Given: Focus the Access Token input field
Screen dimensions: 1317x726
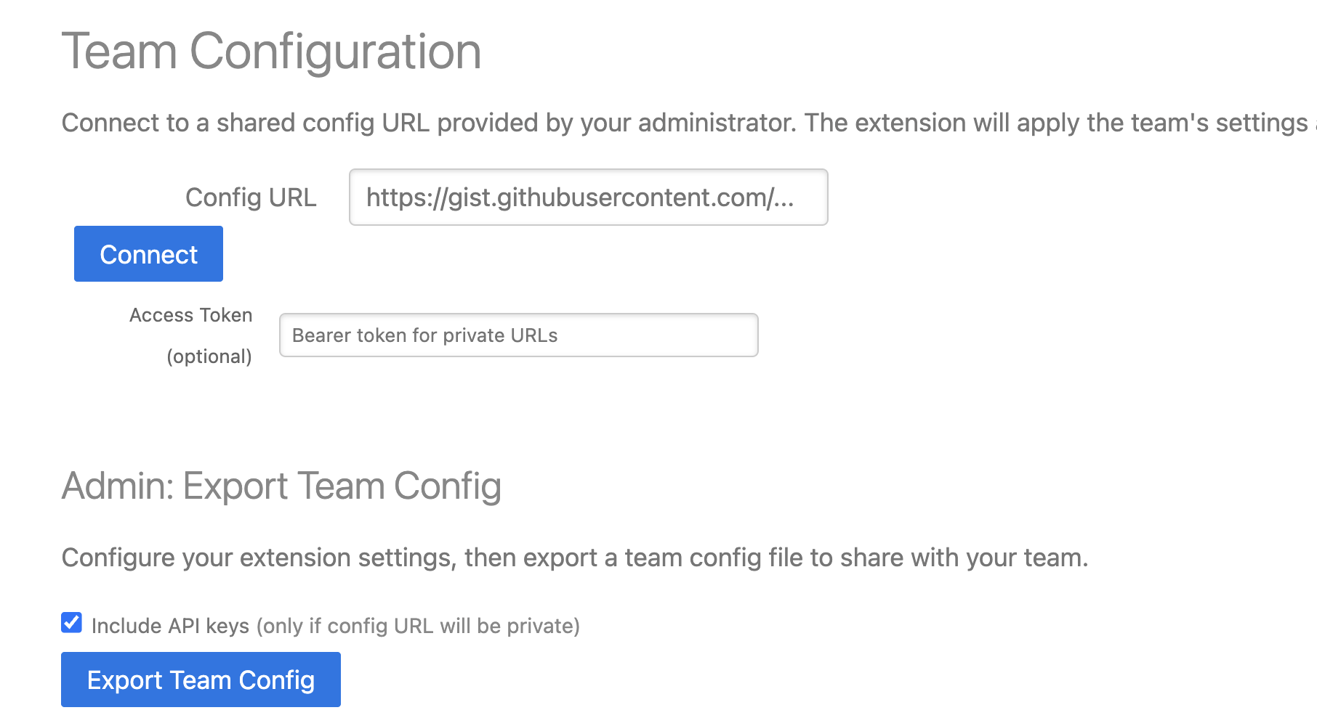Looking at the screenshot, I should (518, 335).
